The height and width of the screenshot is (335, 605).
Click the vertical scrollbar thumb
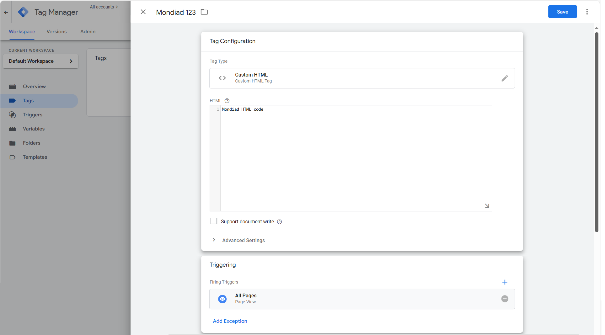[x=597, y=132]
